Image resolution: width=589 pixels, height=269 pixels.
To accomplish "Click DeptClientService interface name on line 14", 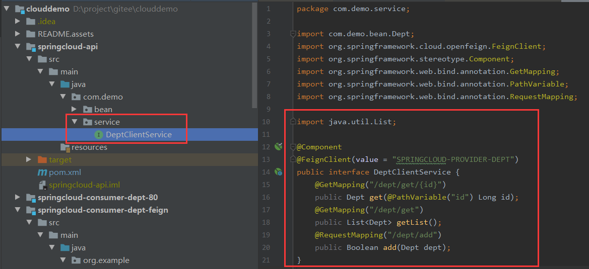I will point(412,172).
